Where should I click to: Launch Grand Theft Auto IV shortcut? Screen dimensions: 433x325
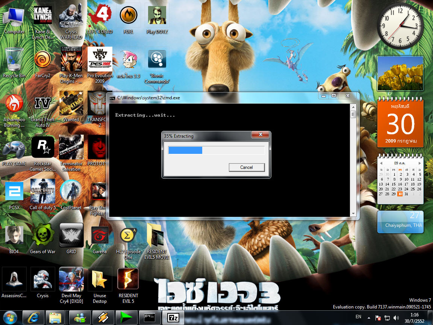coord(42,111)
